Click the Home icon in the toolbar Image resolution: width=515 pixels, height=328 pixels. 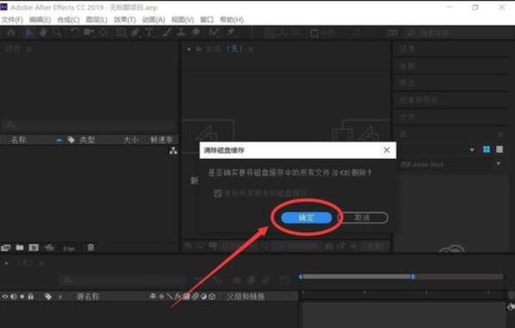tap(11, 33)
